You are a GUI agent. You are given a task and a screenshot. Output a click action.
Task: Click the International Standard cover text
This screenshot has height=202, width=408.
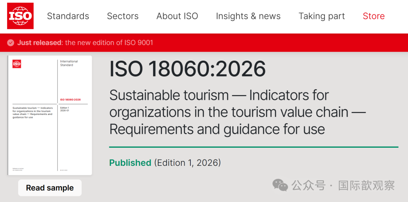tap(69, 63)
